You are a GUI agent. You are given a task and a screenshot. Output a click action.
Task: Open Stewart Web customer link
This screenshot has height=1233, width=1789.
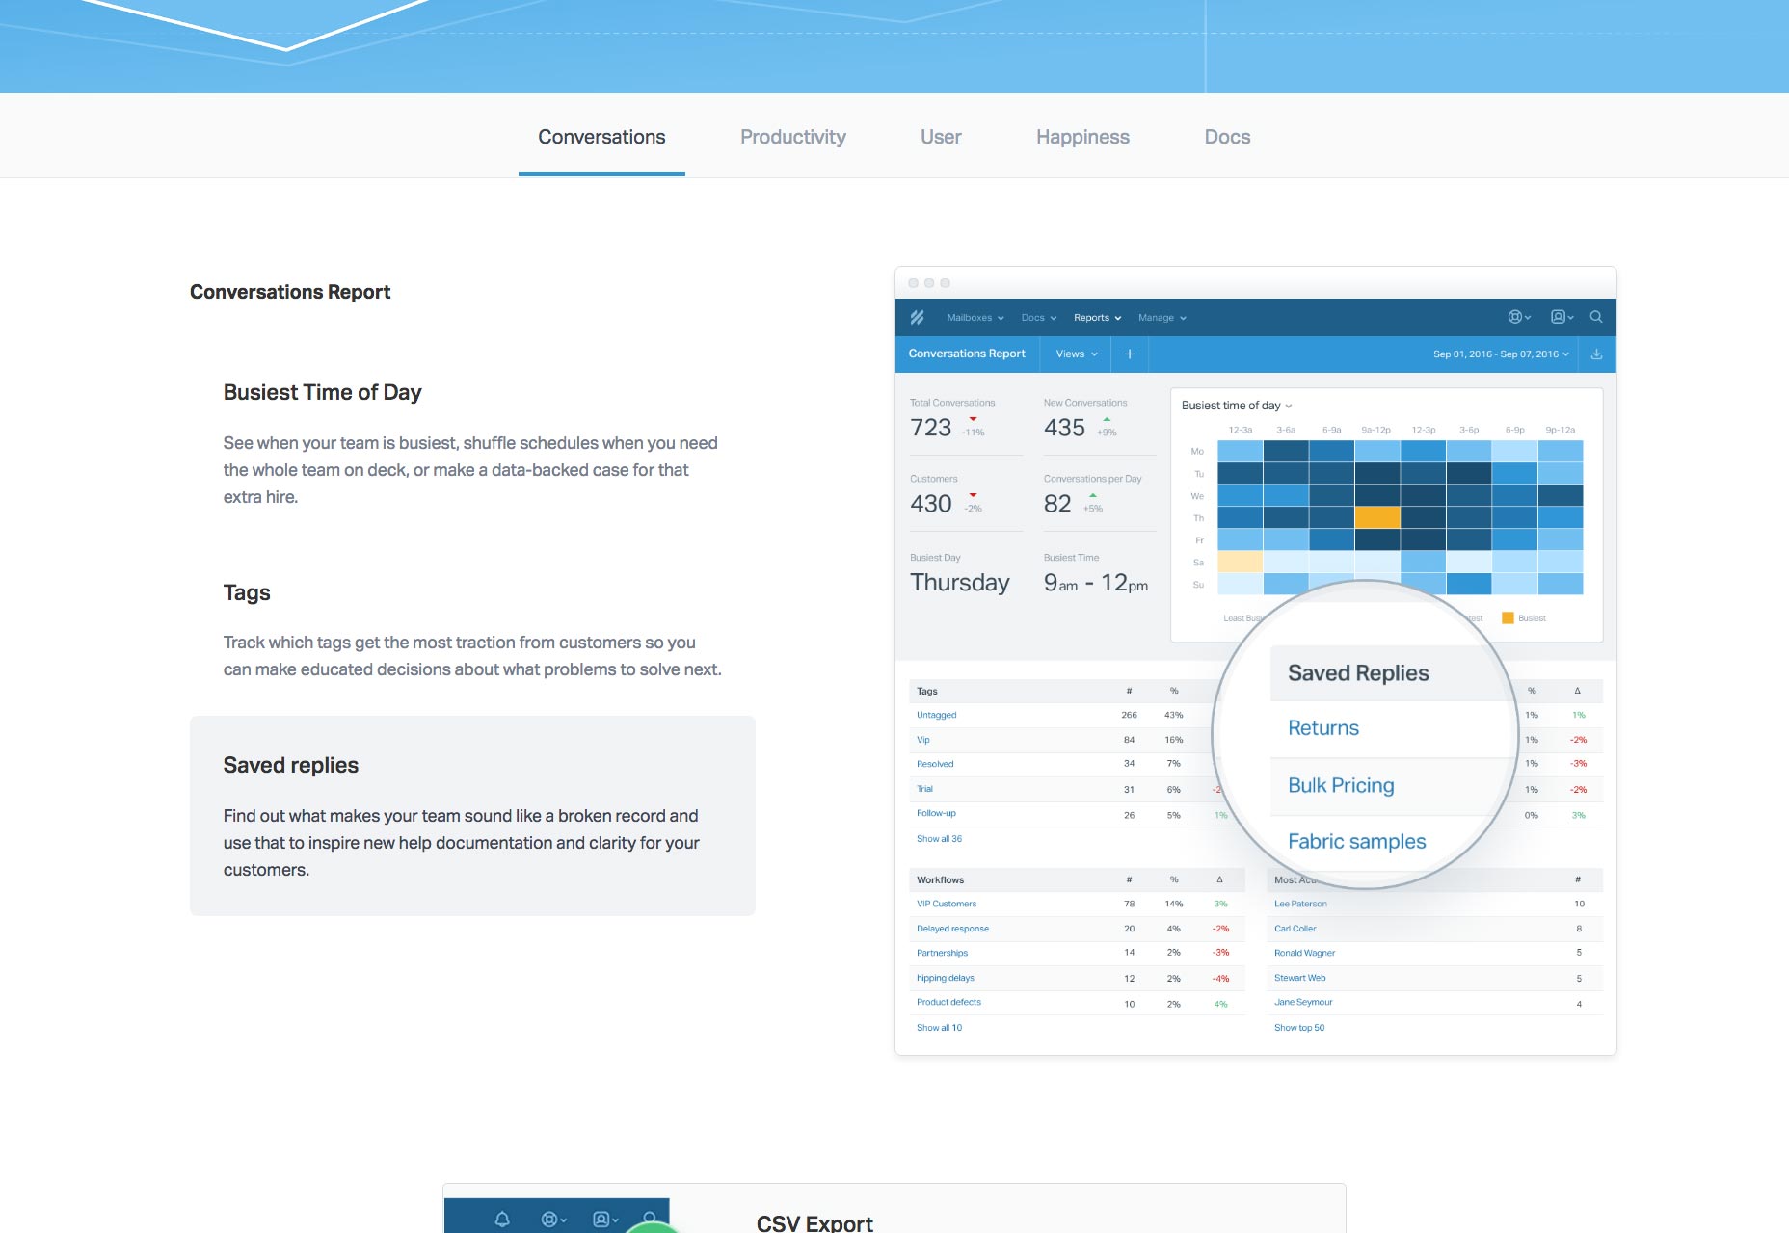(1299, 978)
